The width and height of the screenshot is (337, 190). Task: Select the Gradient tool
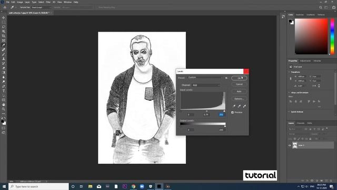click(4, 72)
